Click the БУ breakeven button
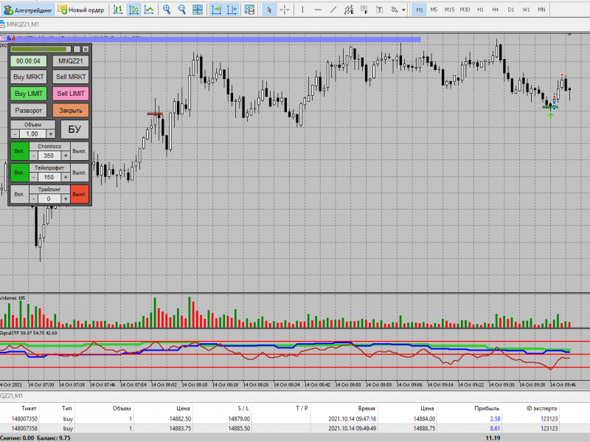The width and height of the screenshot is (590, 442). coord(75,129)
